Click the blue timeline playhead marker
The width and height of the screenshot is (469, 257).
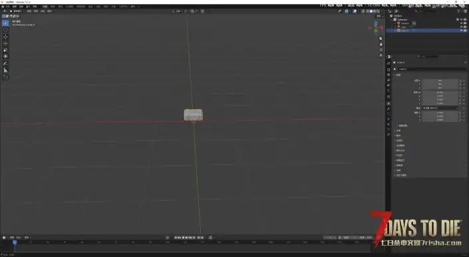[15, 242]
